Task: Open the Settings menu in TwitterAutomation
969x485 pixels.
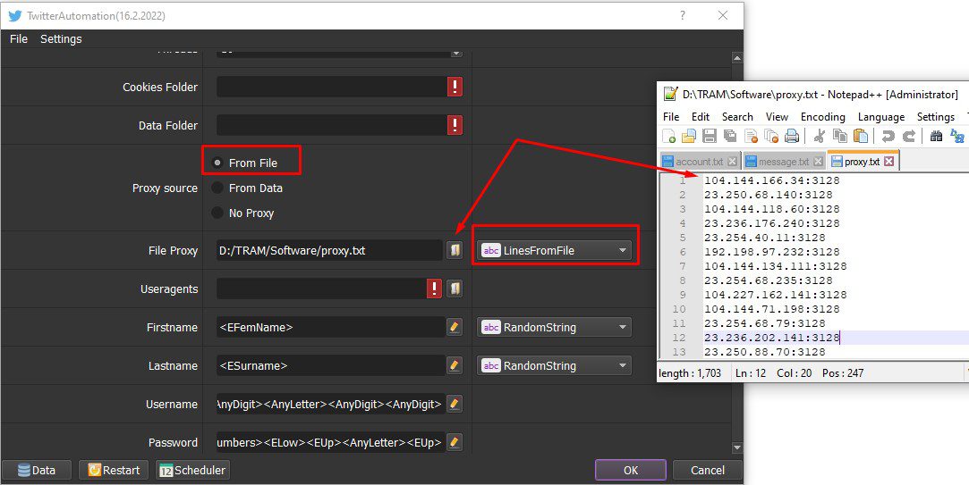Action: click(x=61, y=39)
